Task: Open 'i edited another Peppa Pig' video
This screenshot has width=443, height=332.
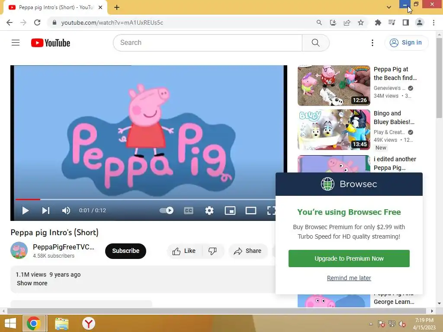Action: tap(395, 163)
